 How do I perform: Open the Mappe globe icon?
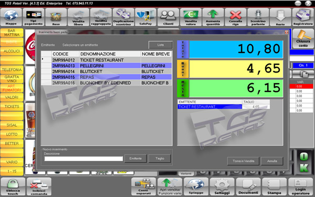coord(11,17)
